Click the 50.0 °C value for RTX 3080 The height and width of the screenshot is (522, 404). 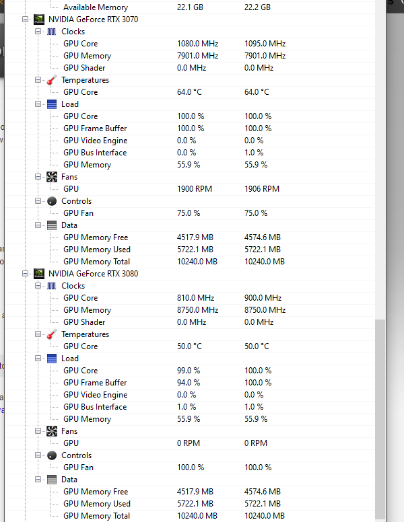tap(189, 346)
